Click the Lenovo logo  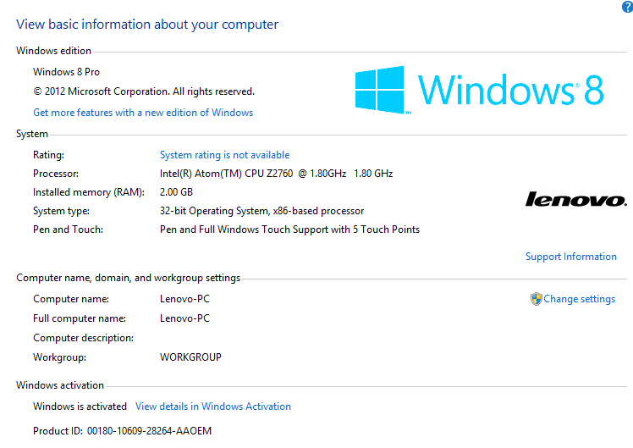coord(576,200)
